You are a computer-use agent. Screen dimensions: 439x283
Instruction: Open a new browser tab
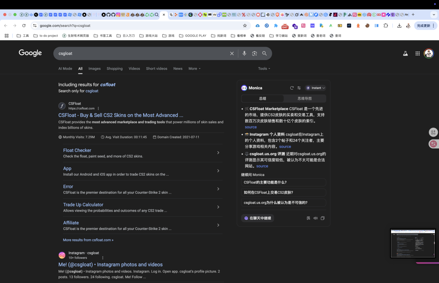pos(413,15)
